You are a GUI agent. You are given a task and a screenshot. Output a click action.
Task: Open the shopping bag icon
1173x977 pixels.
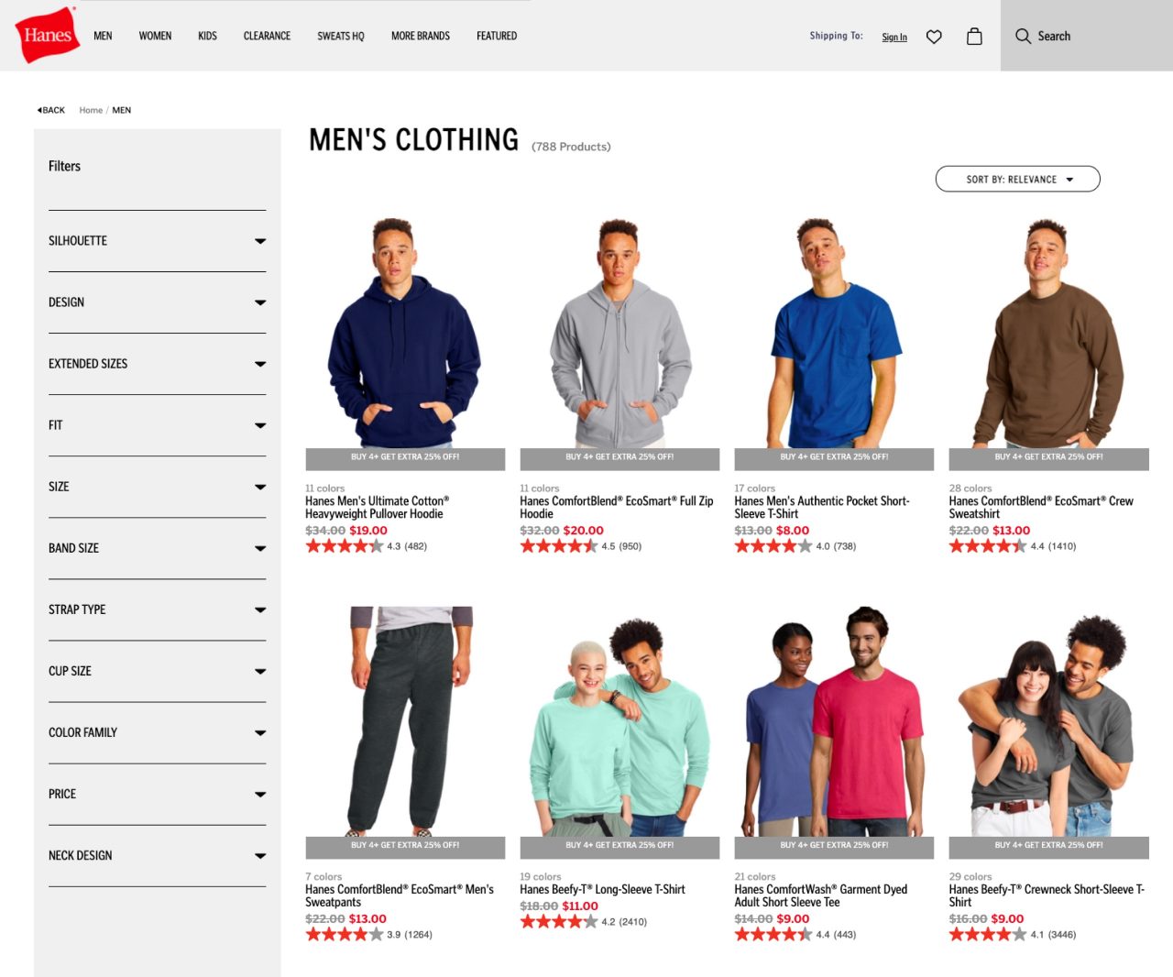click(x=974, y=37)
